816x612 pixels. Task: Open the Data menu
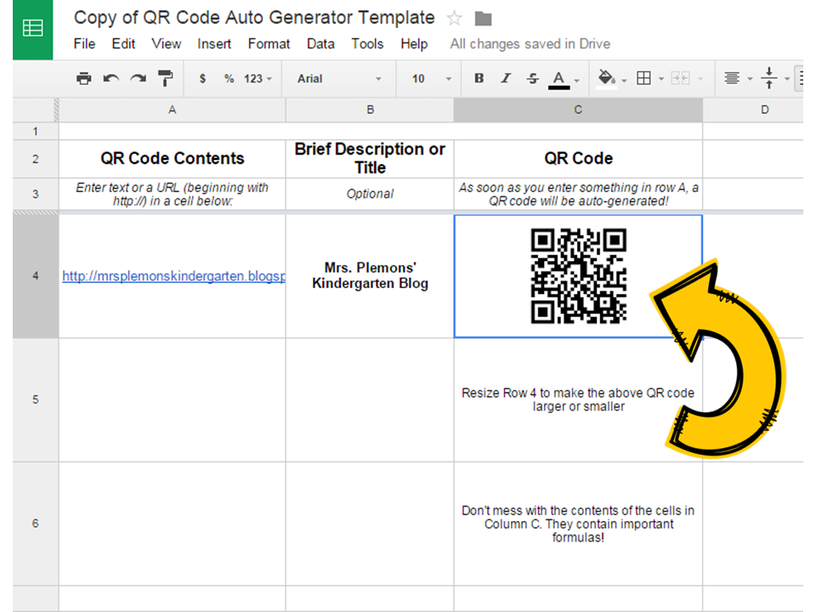point(320,43)
